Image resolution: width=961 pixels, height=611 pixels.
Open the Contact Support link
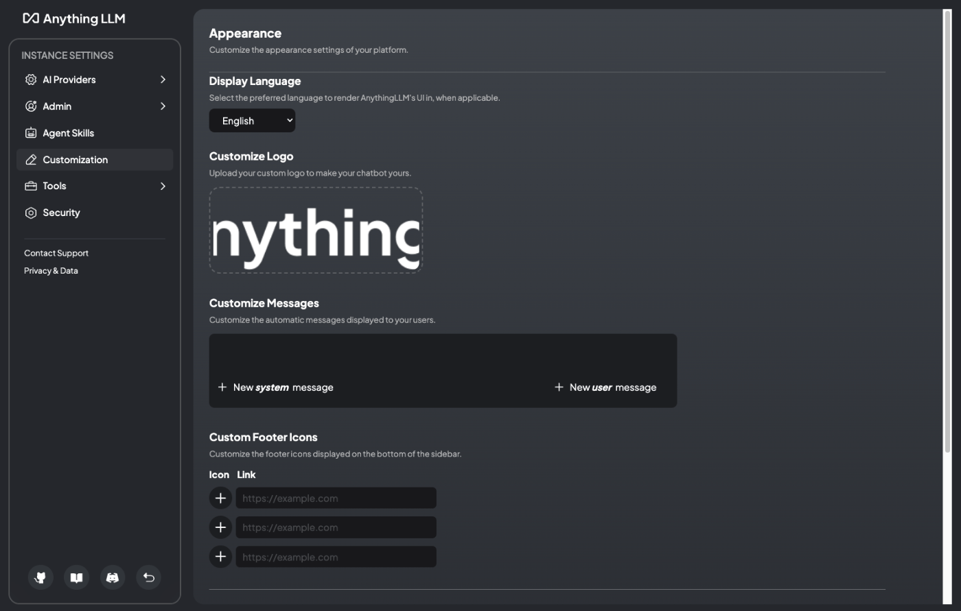tap(56, 253)
